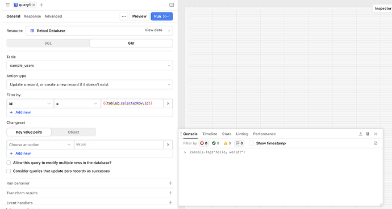The image size is (392, 209).
Task: Check consider zero-record updates as successes
Action: tap(9, 171)
